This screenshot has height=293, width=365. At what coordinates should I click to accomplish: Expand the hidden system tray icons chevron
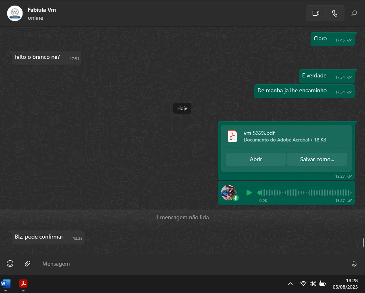click(x=290, y=284)
